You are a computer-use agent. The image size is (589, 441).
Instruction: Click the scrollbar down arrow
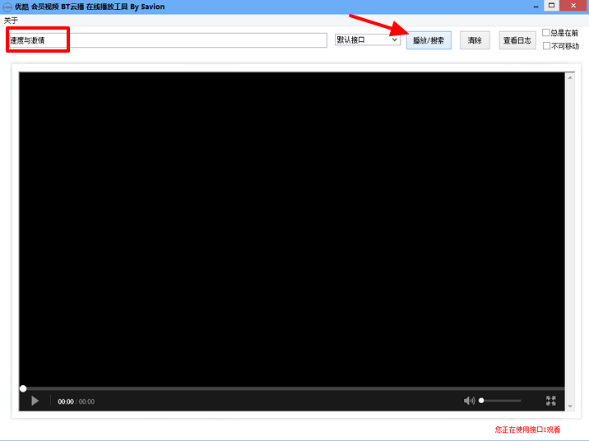(570, 406)
